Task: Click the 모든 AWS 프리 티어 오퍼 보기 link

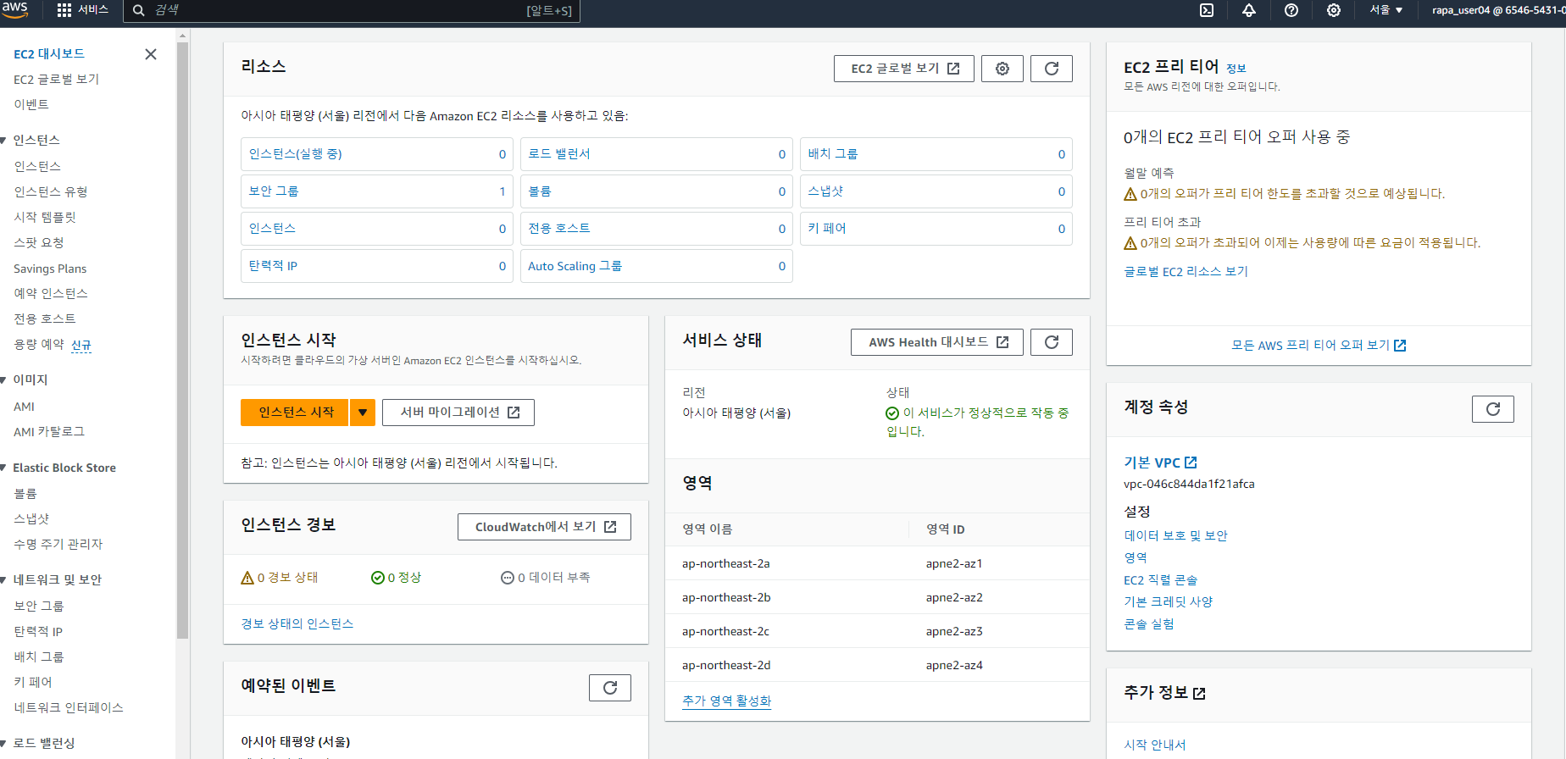Action: click(x=1319, y=346)
